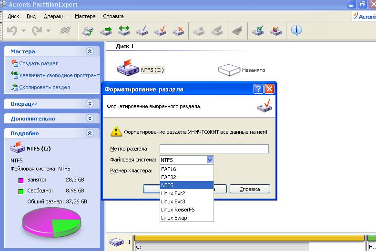Close the Форматирование раздела dialog
Viewport: 376px width, 251px height.
click(x=269, y=89)
